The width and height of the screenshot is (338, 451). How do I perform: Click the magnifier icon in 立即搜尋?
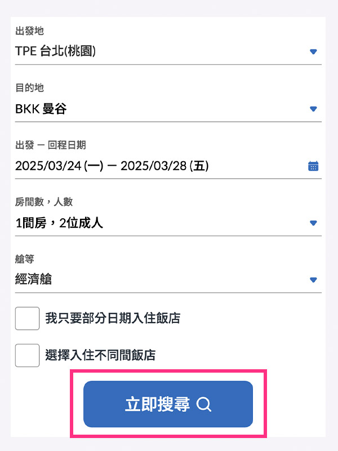coord(204,404)
